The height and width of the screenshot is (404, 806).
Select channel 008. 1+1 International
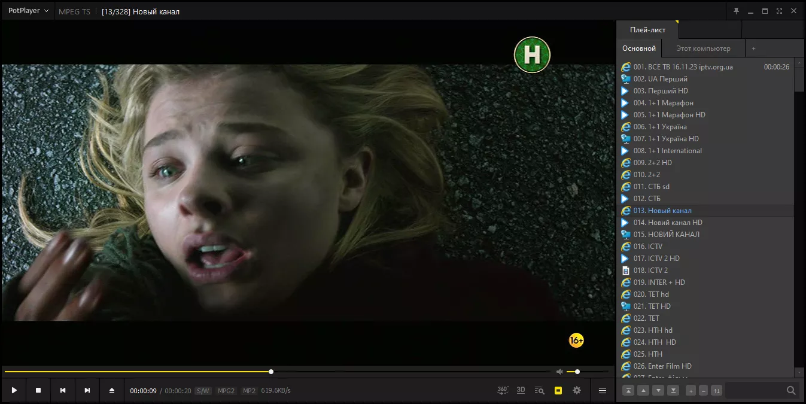coord(705,151)
